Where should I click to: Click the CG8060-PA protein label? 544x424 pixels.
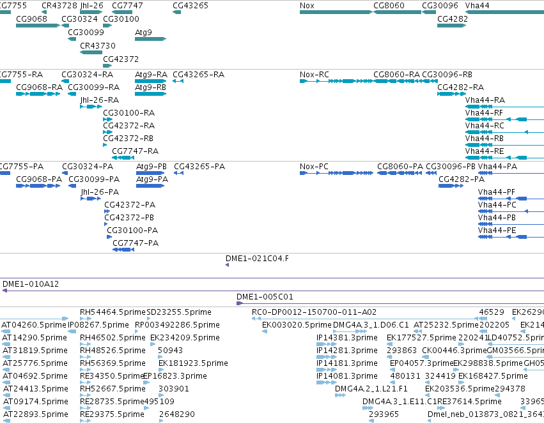coord(400,167)
